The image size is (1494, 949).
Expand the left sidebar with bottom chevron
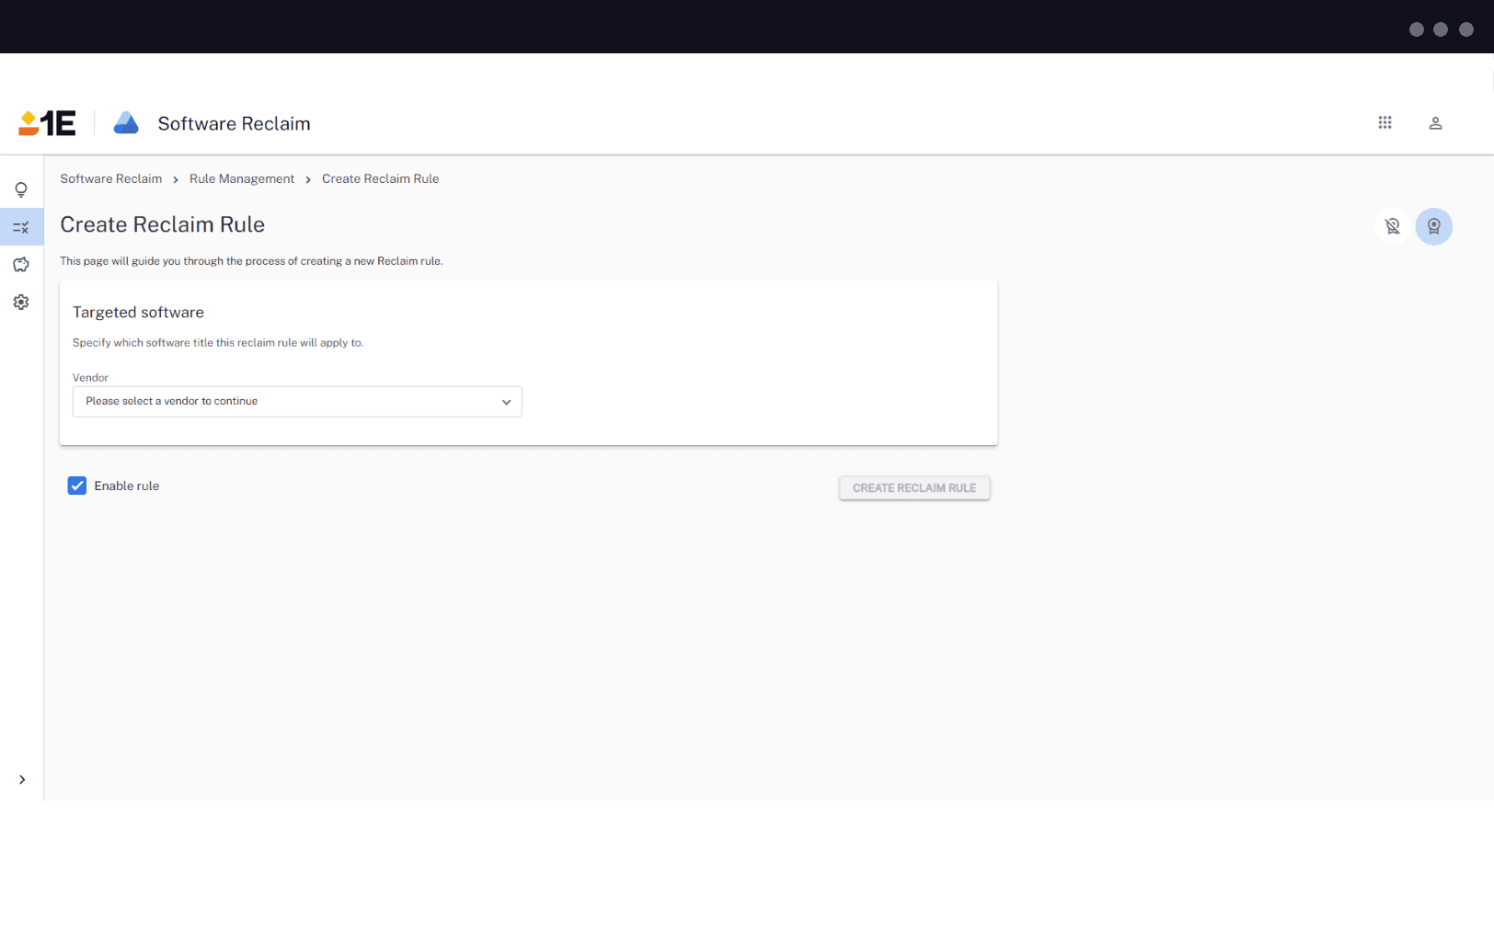click(x=22, y=780)
